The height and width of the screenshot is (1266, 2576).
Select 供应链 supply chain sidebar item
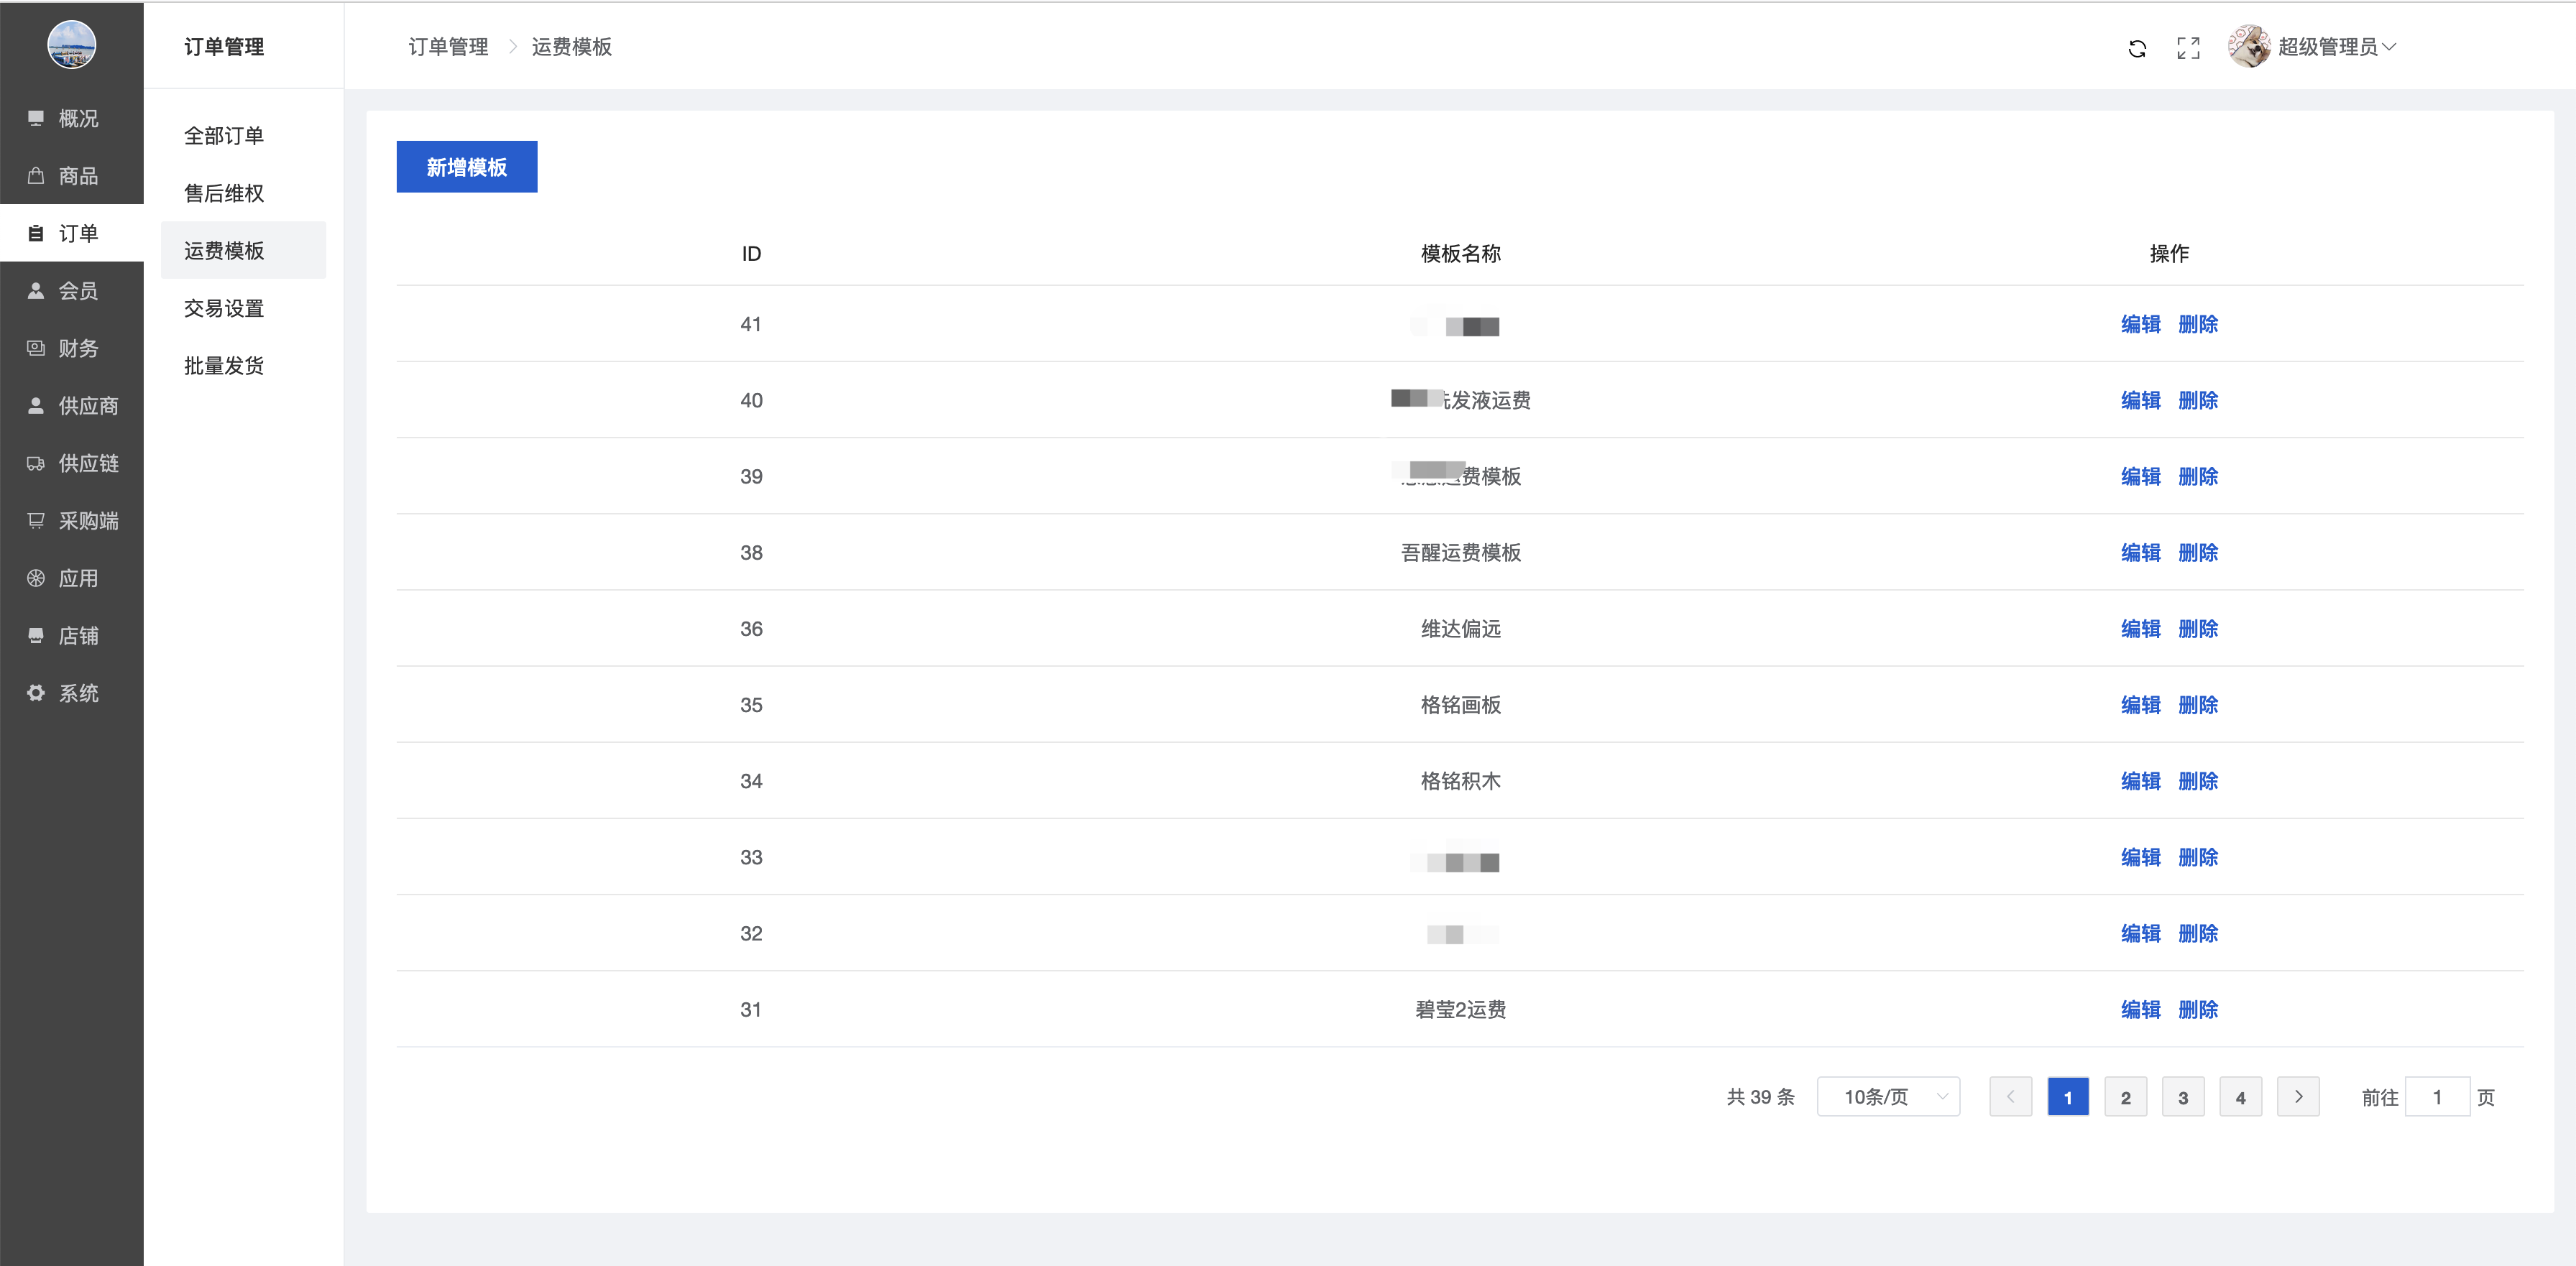(x=87, y=463)
